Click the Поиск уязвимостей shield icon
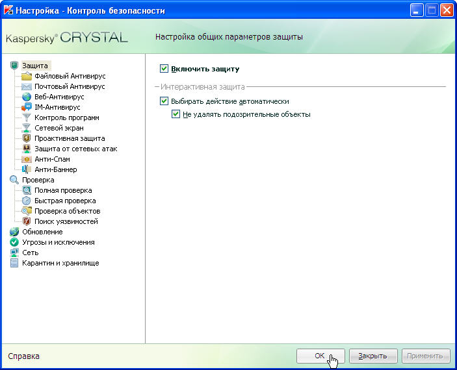 coord(26,221)
